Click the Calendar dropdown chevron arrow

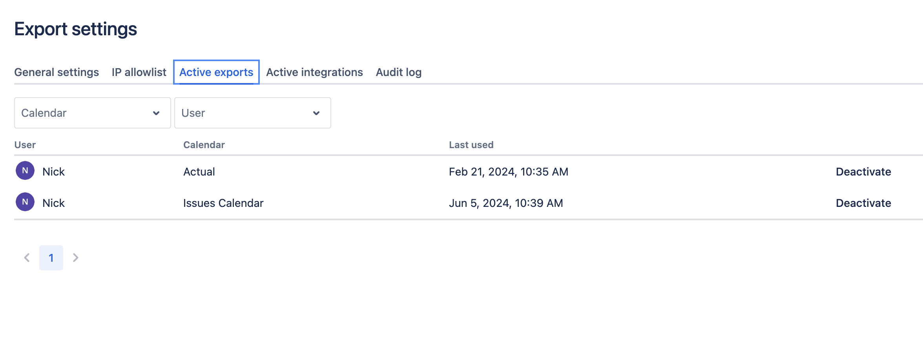[156, 113]
